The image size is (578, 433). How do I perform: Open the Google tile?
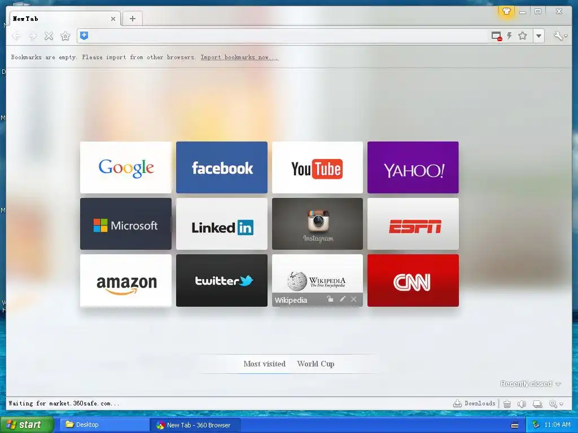(x=126, y=167)
